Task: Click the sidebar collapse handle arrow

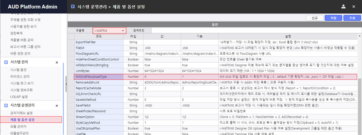Action: [66, 84]
